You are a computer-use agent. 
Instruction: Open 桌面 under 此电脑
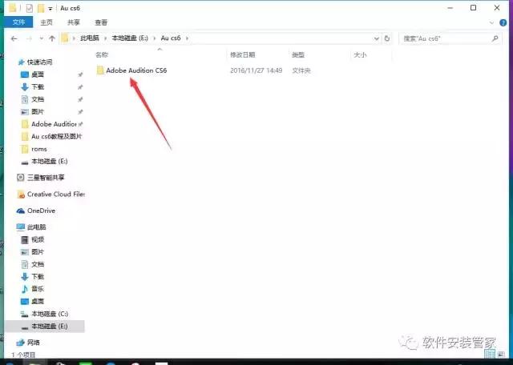pos(38,301)
